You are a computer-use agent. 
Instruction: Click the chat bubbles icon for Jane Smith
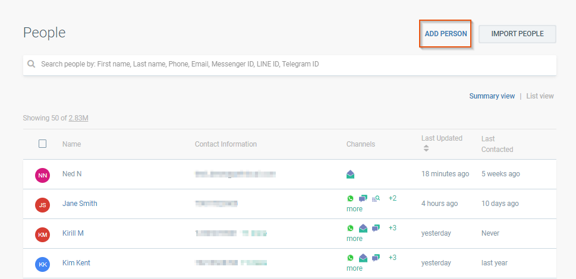363,199
